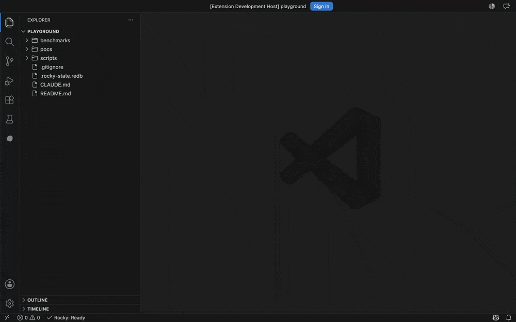The width and height of the screenshot is (516, 322).
Task: Select the benchmarks folder label
Action: [55, 40]
